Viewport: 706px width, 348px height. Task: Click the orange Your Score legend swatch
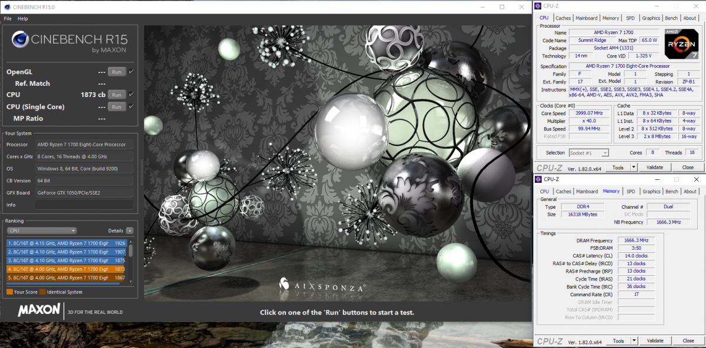point(9,292)
